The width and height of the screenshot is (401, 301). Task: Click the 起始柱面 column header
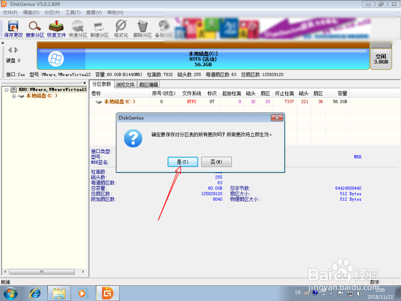(x=232, y=94)
